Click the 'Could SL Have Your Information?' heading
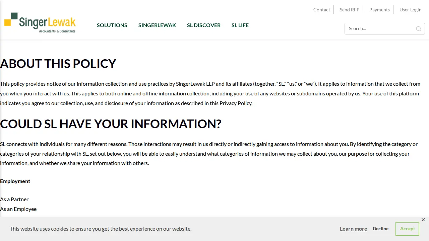 pyautogui.click(x=111, y=124)
